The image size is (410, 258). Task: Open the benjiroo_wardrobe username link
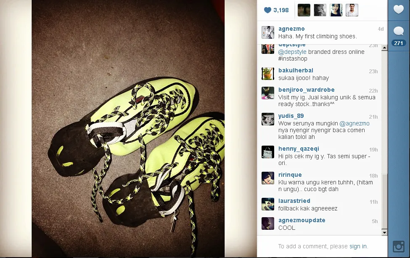click(306, 90)
